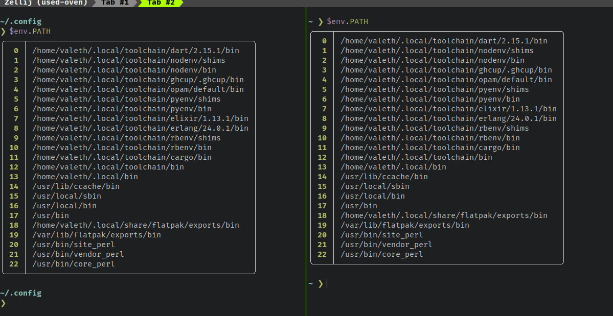The height and width of the screenshot is (316, 613).
Task: Select .local/share/flatpak/exports/bin in right pane
Action: click(444, 215)
